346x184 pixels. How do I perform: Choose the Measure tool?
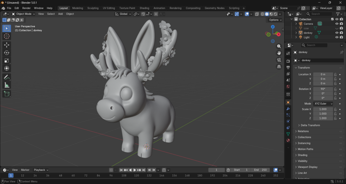pyautogui.click(x=7, y=85)
